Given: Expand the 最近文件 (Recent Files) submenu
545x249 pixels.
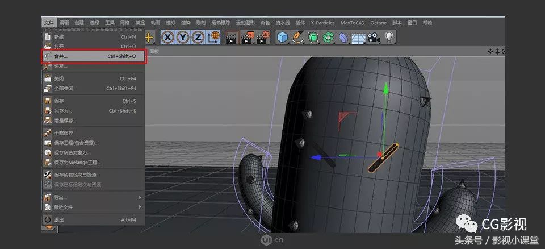Looking at the screenshot, I should coord(93,207).
